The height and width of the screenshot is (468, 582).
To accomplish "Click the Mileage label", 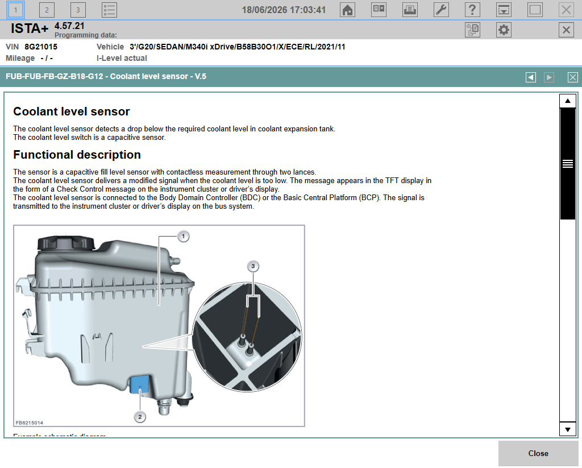I will (x=20, y=59).
